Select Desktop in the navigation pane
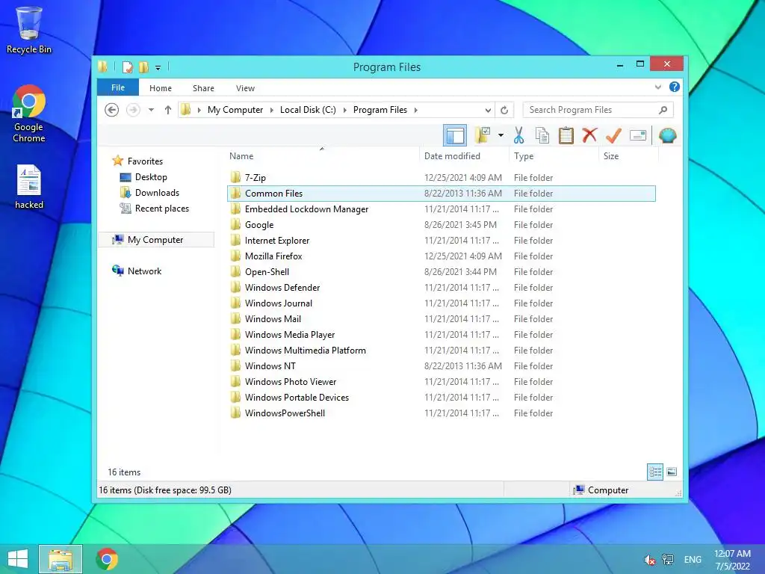 151,177
